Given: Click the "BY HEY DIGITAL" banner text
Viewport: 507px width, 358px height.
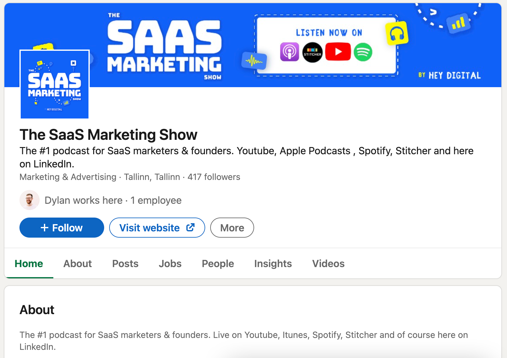Looking at the screenshot, I should pyautogui.click(x=450, y=76).
